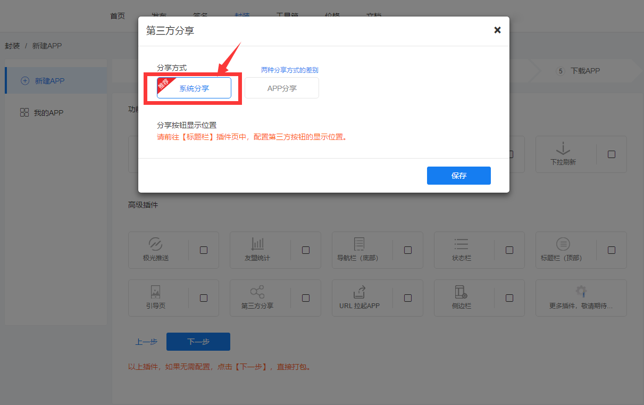Image resolution: width=644 pixels, height=405 pixels.
Task: Select the 侧边栏 plugin icon
Action: 461,292
